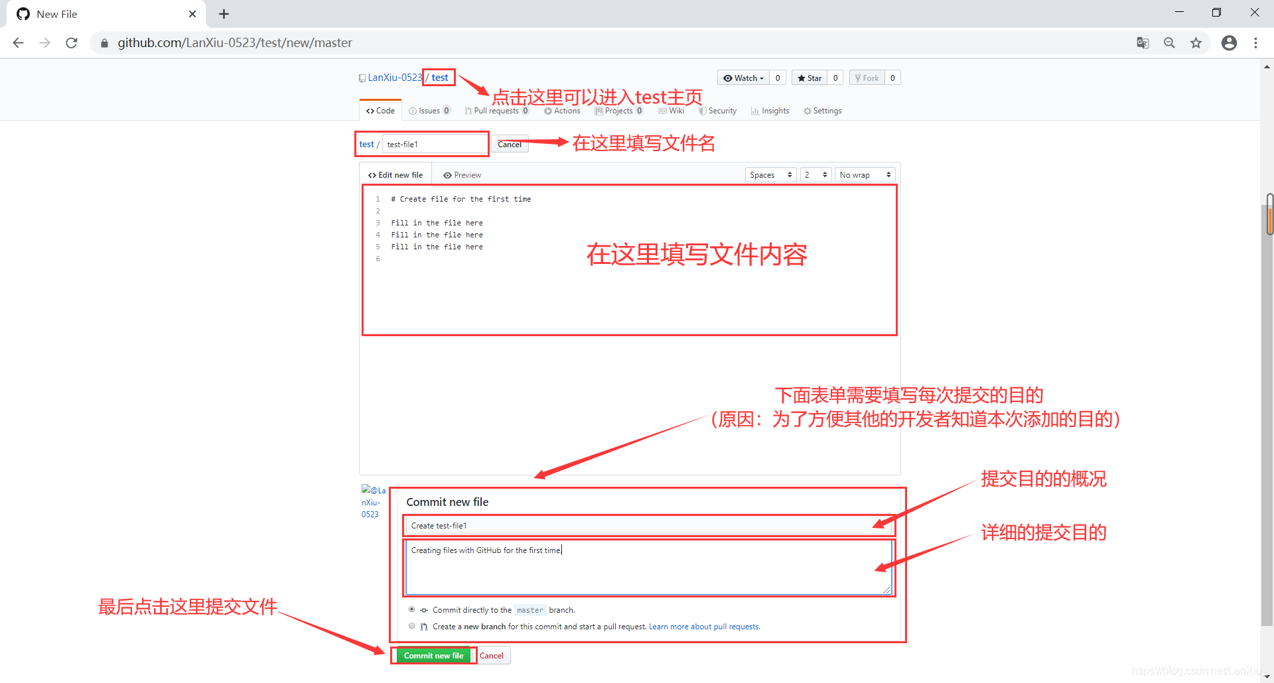This screenshot has height=683, width=1274.
Task: Bookmark this page with the star icon
Action: pyautogui.click(x=1196, y=42)
